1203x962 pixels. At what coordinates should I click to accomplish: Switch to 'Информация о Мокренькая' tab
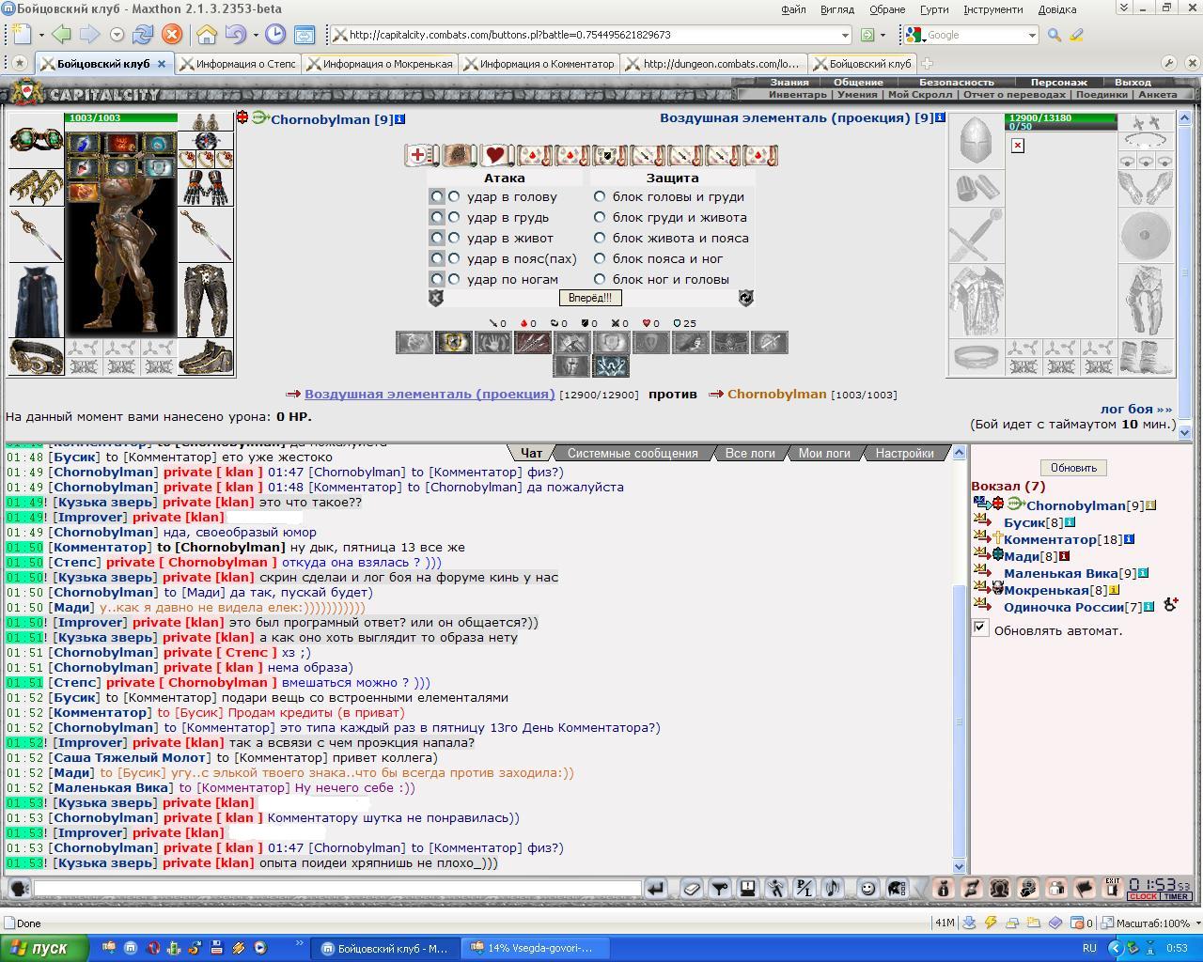pyautogui.click(x=381, y=64)
